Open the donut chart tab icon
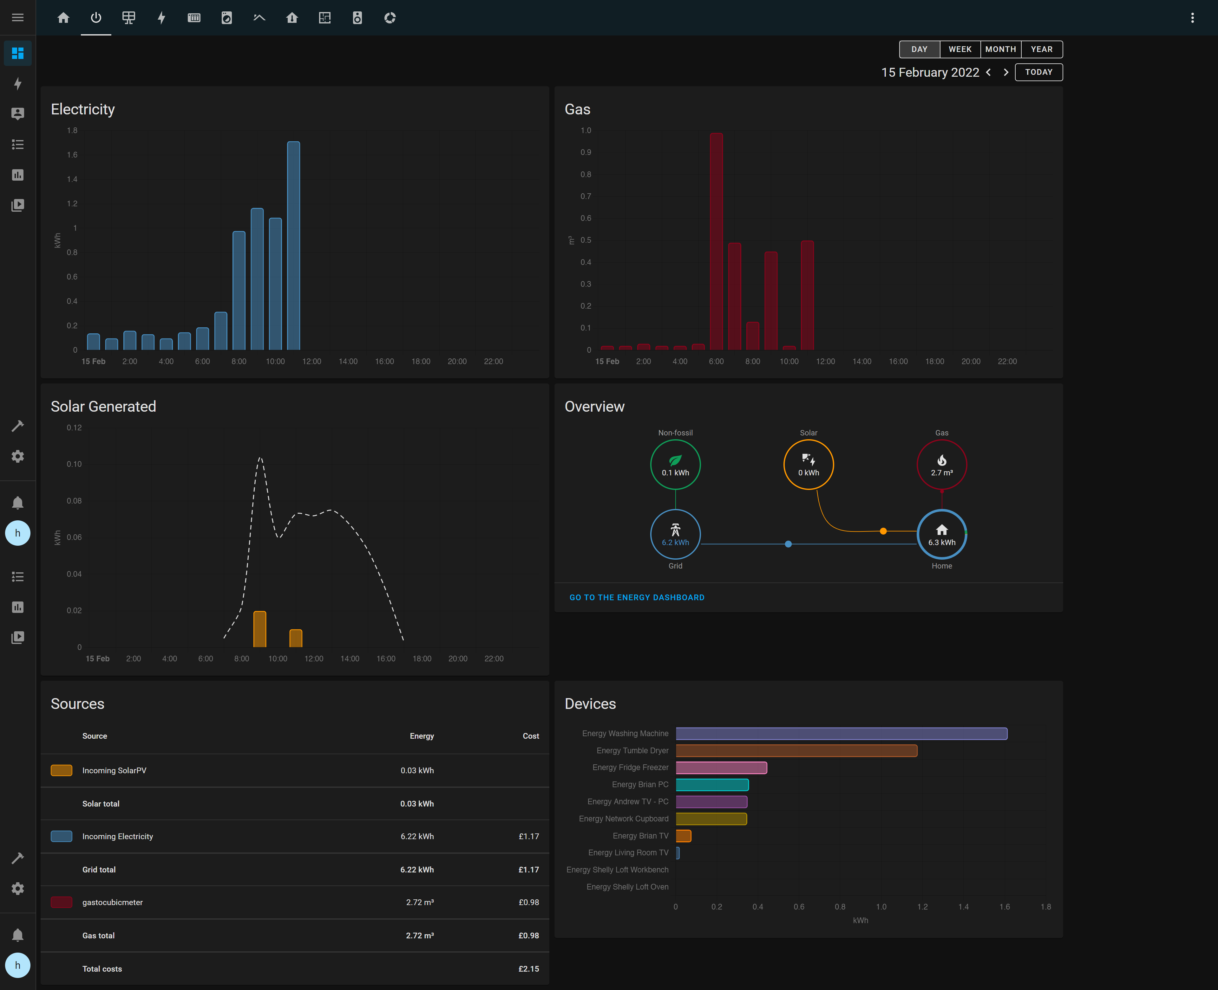The height and width of the screenshot is (990, 1218). click(390, 18)
